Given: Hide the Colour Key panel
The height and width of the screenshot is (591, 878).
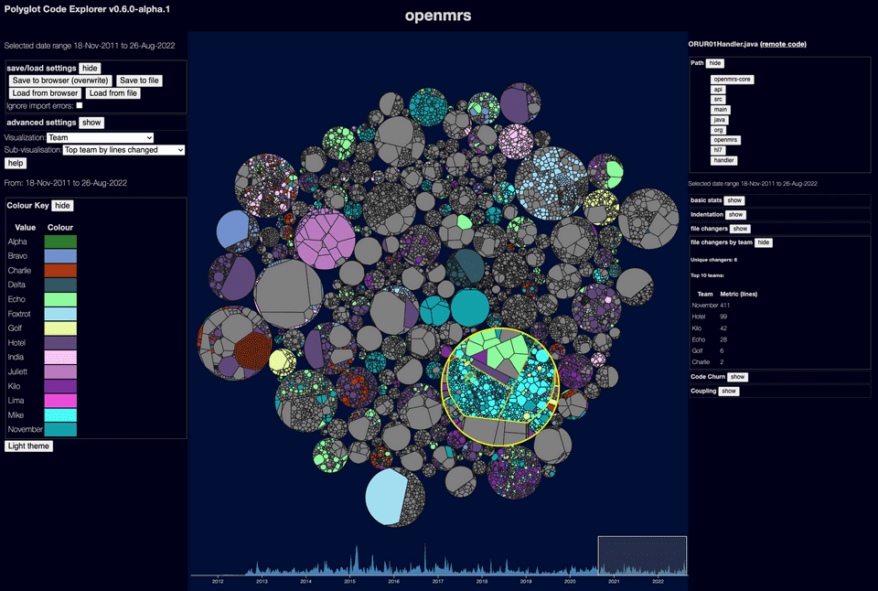Looking at the screenshot, I should 62,206.
